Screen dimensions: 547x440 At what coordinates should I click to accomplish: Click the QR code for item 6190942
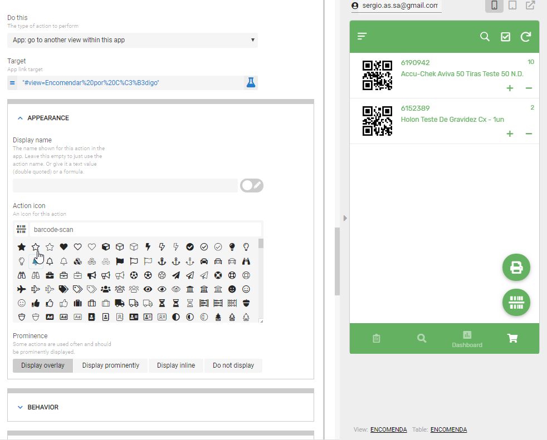(x=377, y=75)
